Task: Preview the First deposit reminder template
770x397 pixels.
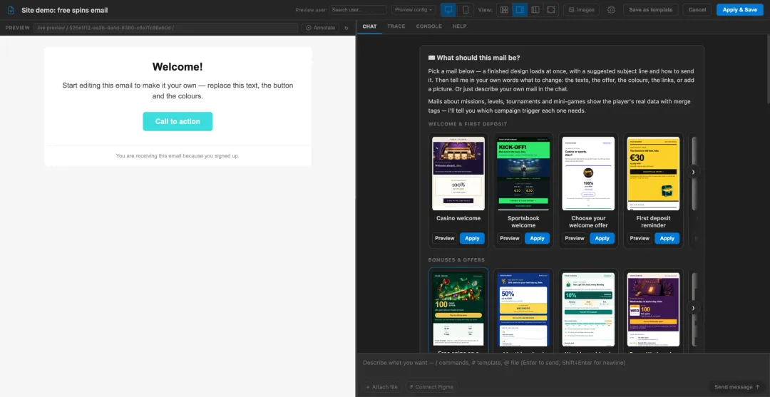Action: point(640,238)
